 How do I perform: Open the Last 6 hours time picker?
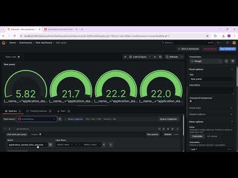coord(140,57)
